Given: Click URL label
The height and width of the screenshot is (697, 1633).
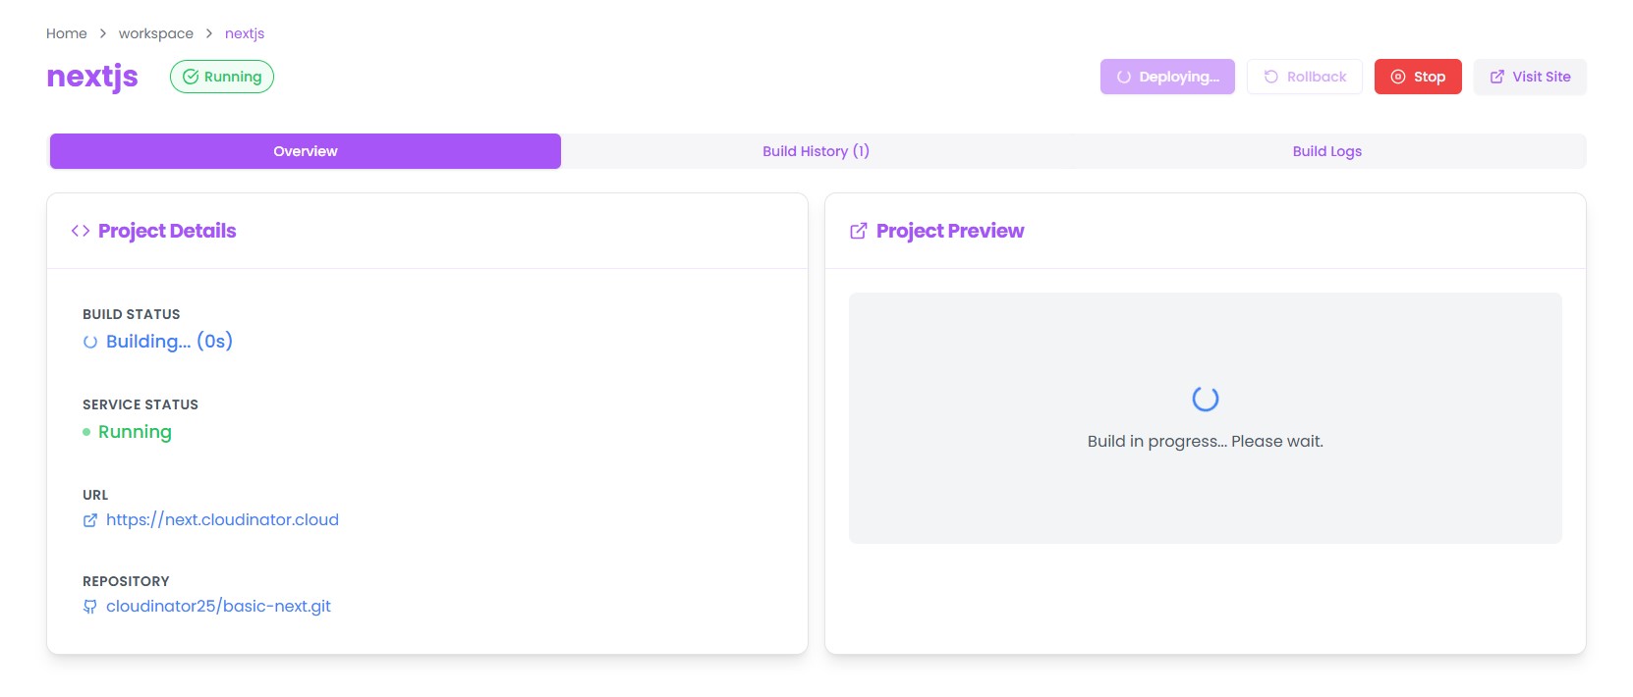Looking at the screenshot, I should [x=95, y=495].
